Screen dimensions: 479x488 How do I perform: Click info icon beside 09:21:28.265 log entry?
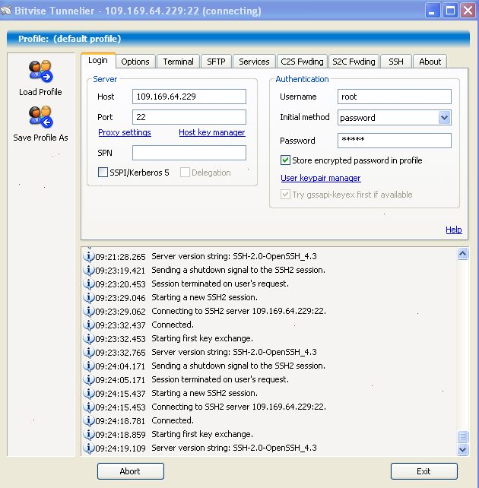pyautogui.click(x=89, y=256)
